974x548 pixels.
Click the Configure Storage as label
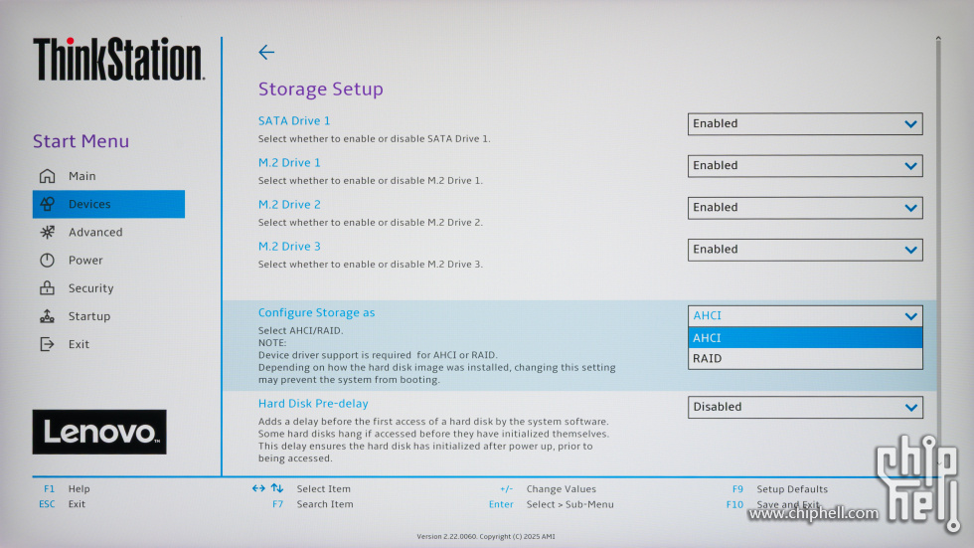click(316, 312)
